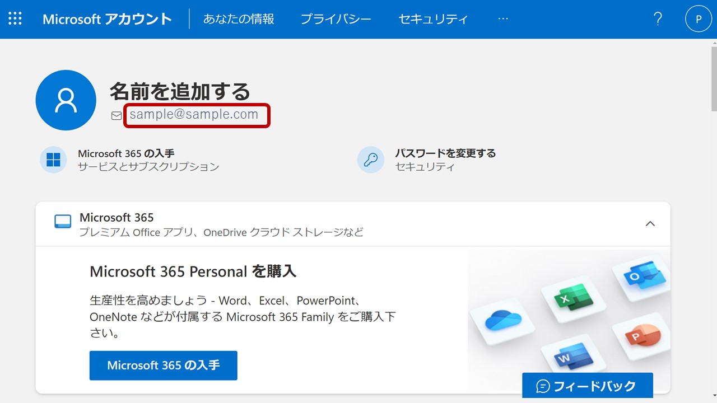Click the sample@sample.com email address
Image resolution: width=717 pixels, height=403 pixels.
[x=194, y=115]
